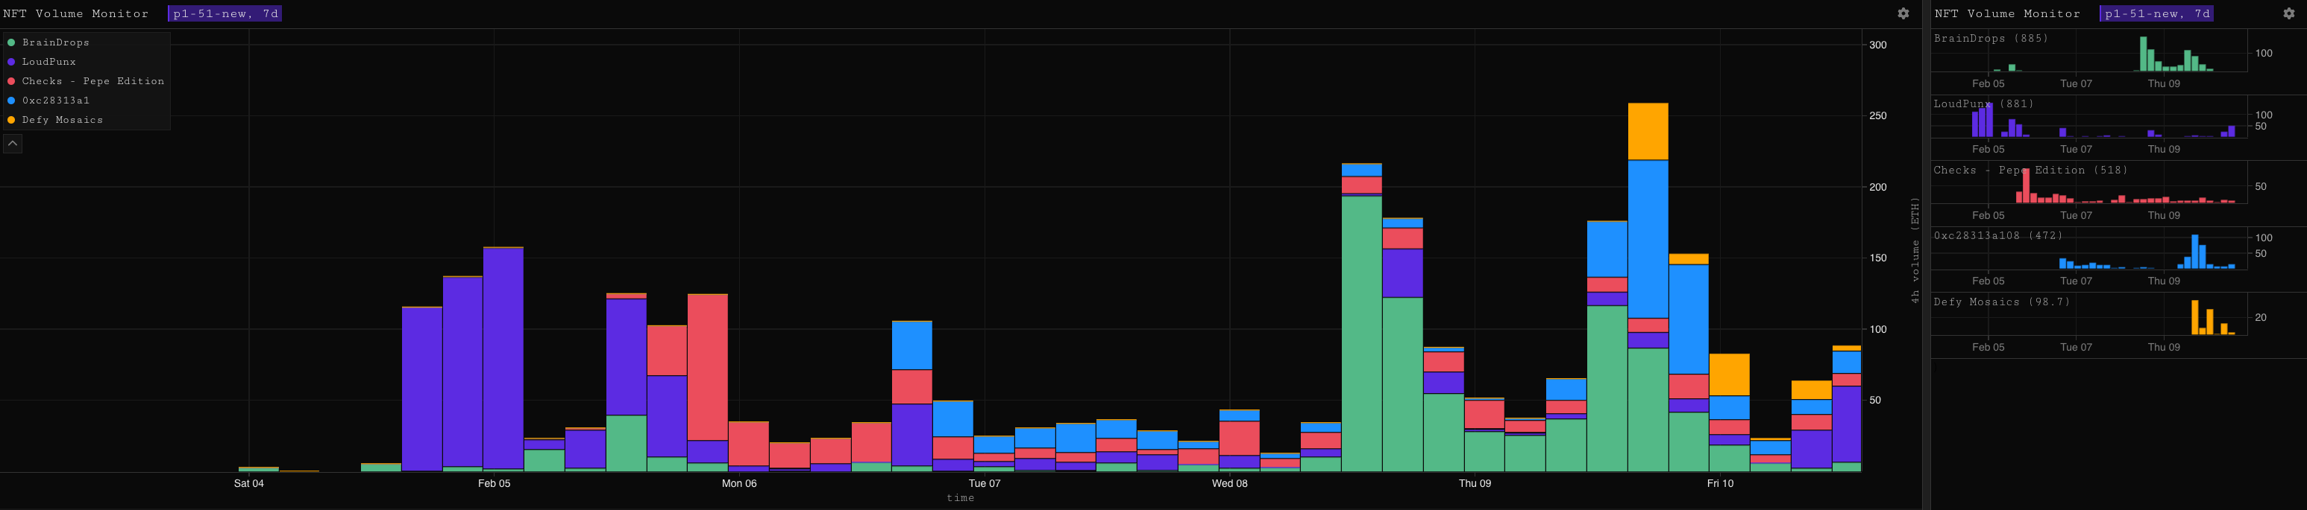Click the 250 y-axis tick label
Screen dimensions: 2307x510
tap(1878, 116)
